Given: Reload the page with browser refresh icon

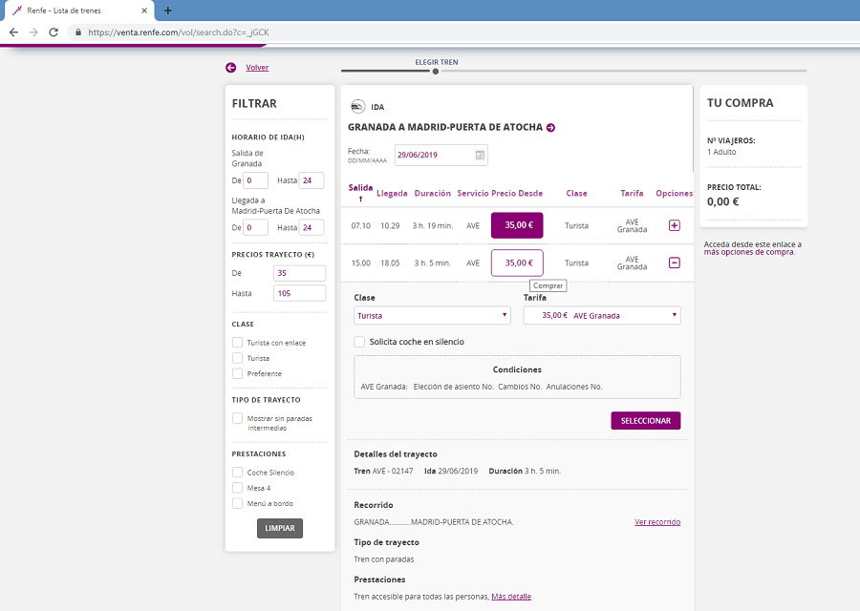Looking at the screenshot, I should 54,32.
